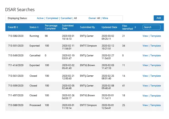Screen dimensions: 169x119
Task: Show searches owned by Mine
Action: pos(105,18)
